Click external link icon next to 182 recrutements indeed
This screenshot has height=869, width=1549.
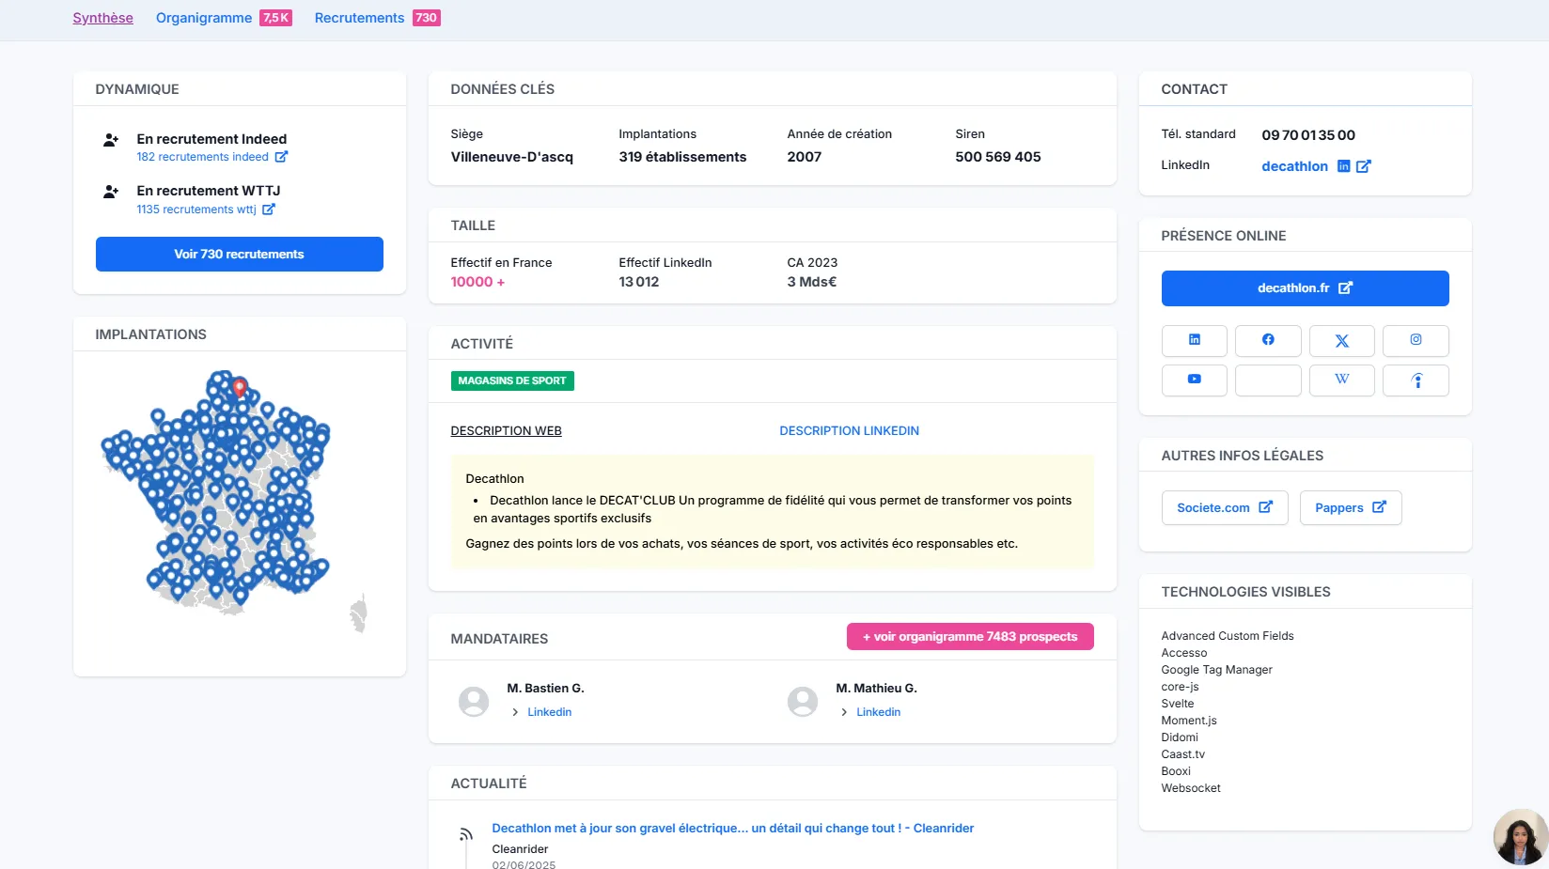pyautogui.click(x=281, y=157)
